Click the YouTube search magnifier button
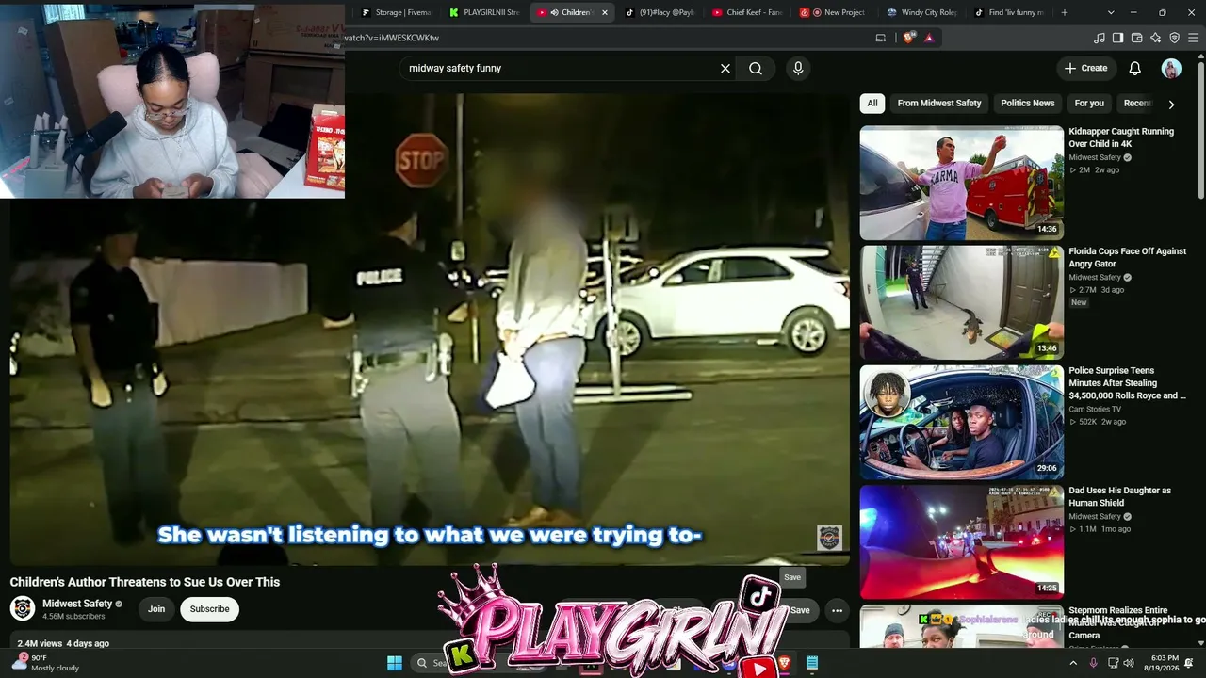The width and height of the screenshot is (1206, 678). pos(756,68)
